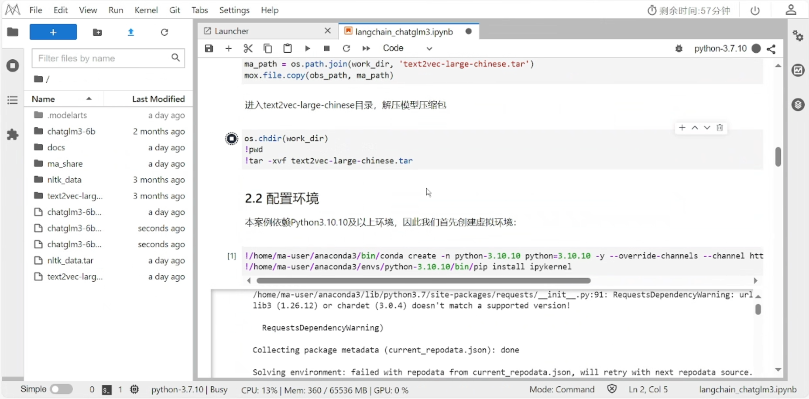Screen dimensions: 809x399
Task: Open the Kernel menu
Action: click(x=146, y=10)
